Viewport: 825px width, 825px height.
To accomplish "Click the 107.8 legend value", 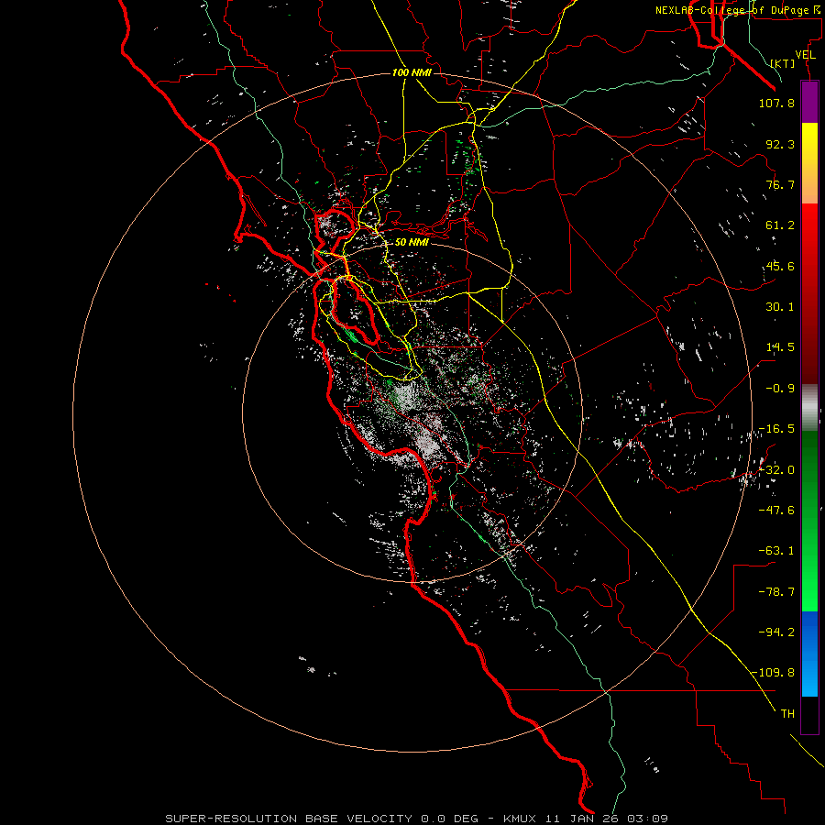I will coord(776,103).
